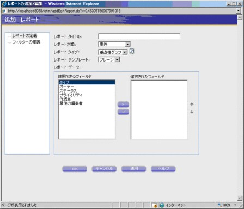The height and width of the screenshot is (209, 244).
Task: Click inside the 選択されたフィールド list box
Action: pyautogui.click(x=159, y=109)
